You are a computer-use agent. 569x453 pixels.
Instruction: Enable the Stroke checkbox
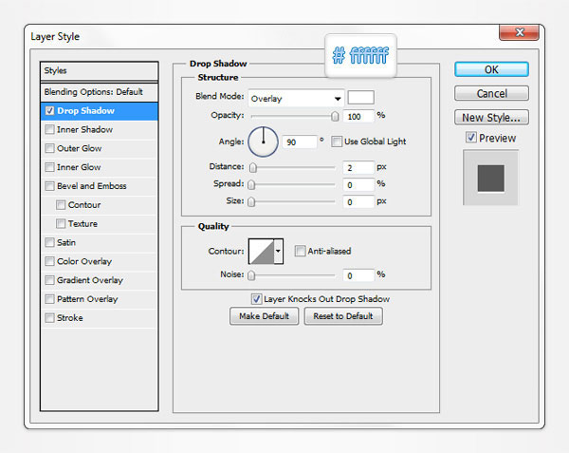pyautogui.click(x=49, y=318)
